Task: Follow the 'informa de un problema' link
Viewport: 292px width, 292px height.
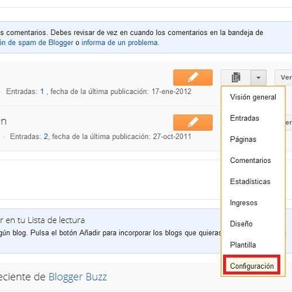Action: coord(120,43)
